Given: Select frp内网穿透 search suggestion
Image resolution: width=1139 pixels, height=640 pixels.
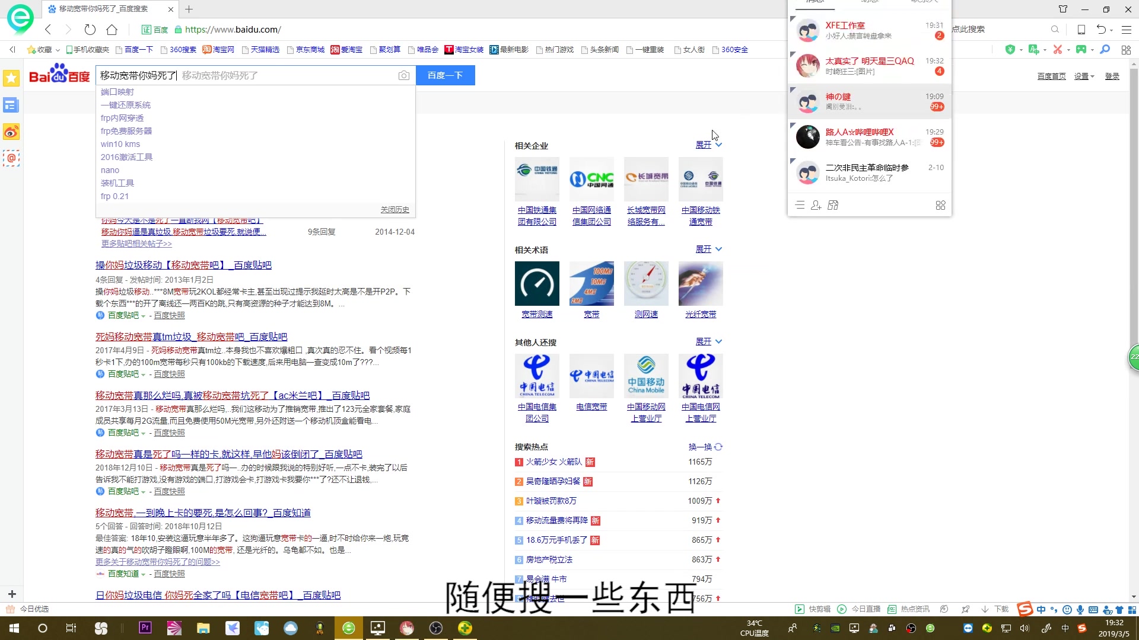Looking at the screenshot, I should click(x=122, y=118).
